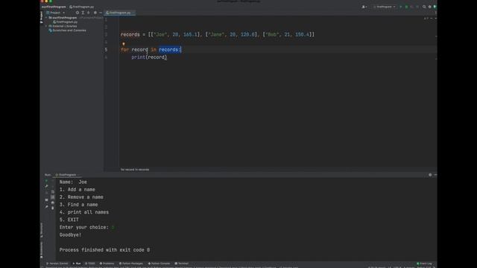This screenshot has height=268, width=477.
Task: Open the Problems tool tab
Action: tap(107, 264)
